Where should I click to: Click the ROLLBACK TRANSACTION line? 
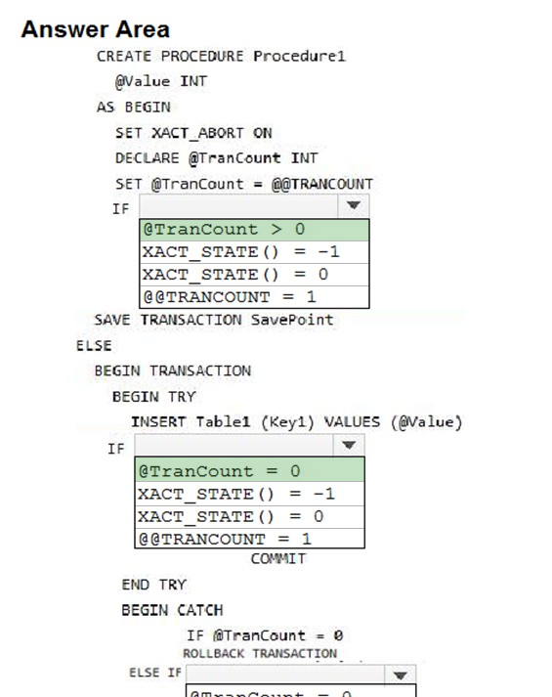point(260,654)
